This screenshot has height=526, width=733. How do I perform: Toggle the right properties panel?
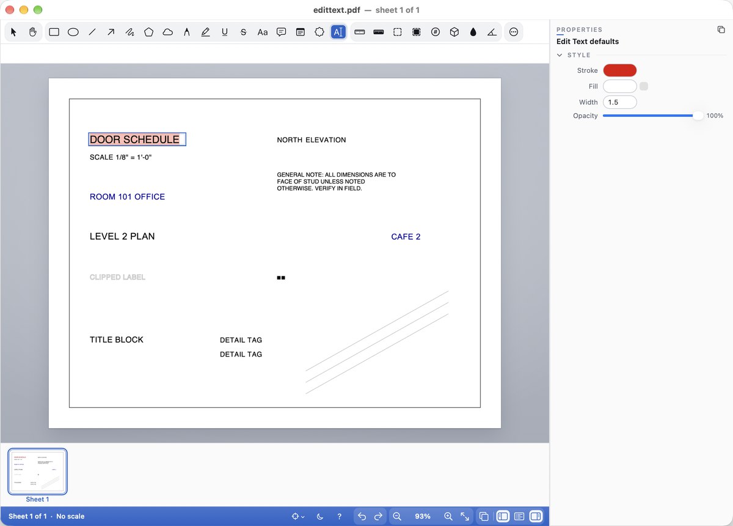tap(536, 516)
